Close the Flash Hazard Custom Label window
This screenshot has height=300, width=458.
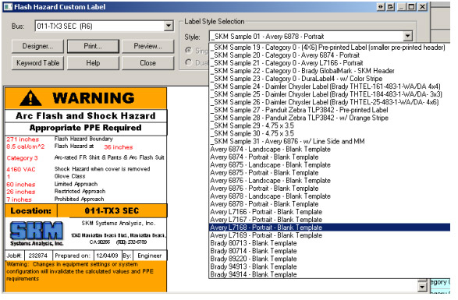click(422, 7)
